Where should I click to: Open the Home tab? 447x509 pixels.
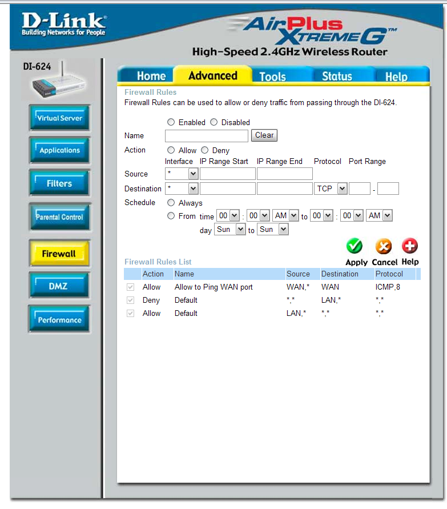coord(151,76)
